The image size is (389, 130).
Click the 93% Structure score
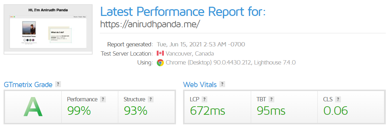[135, 111]
